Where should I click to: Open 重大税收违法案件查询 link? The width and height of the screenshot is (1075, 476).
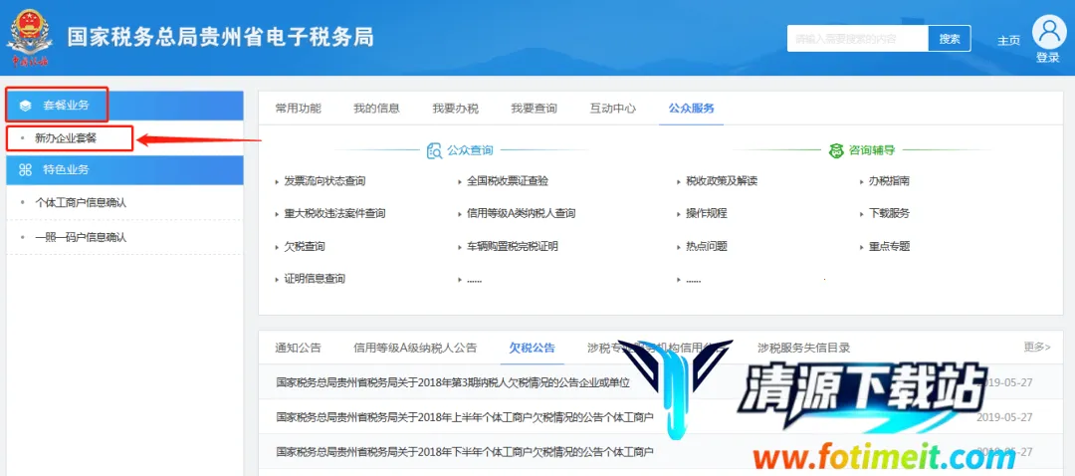click(x=334, y=213)
